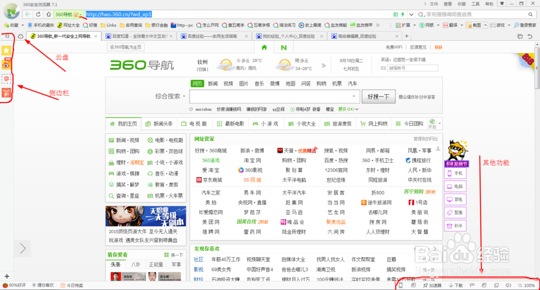This screenshot has width=540, height=290.
Task: Toggle the sound speaker icon in status bar
Action: pos(508,285)
